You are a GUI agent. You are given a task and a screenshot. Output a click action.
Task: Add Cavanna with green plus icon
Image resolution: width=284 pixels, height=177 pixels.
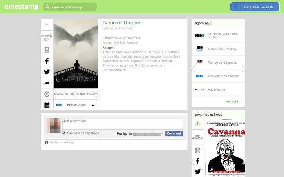pos(198,124)
